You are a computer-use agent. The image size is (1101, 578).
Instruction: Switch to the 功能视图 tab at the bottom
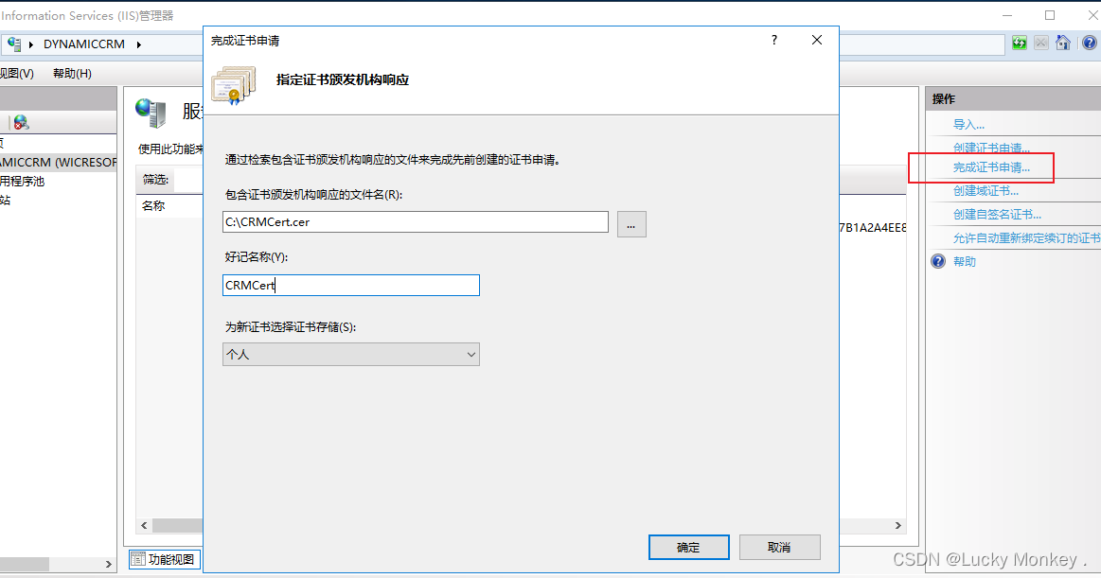(164, 559)
